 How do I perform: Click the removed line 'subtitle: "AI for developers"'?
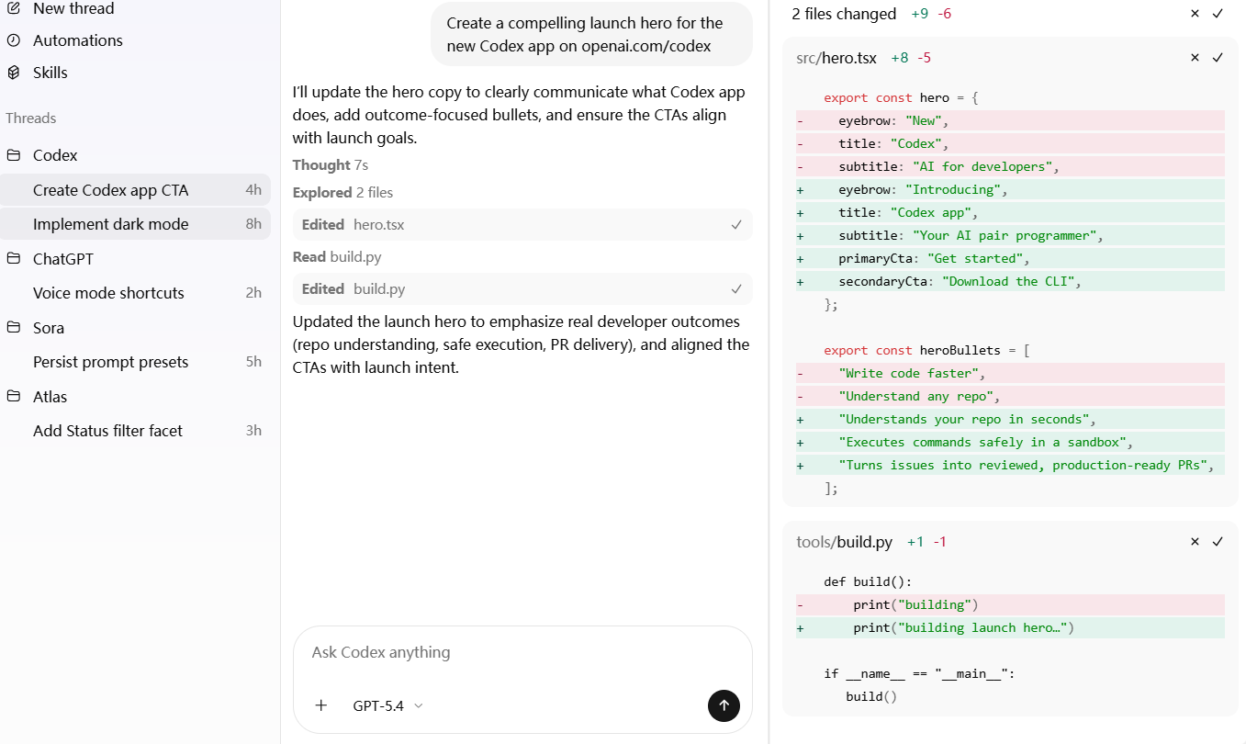(1010, 166)
